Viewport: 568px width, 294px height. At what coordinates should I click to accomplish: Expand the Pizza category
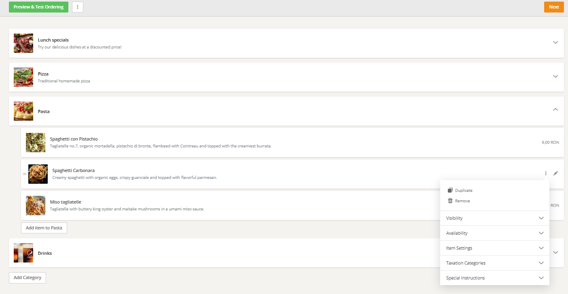click(x=555, y=76)
